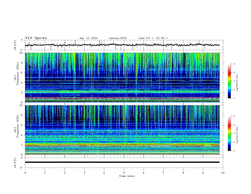Click the ch.2 spectrogram colorbar

point(229,133)
